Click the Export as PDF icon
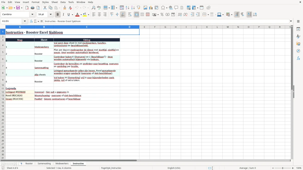 click(27, 8)
